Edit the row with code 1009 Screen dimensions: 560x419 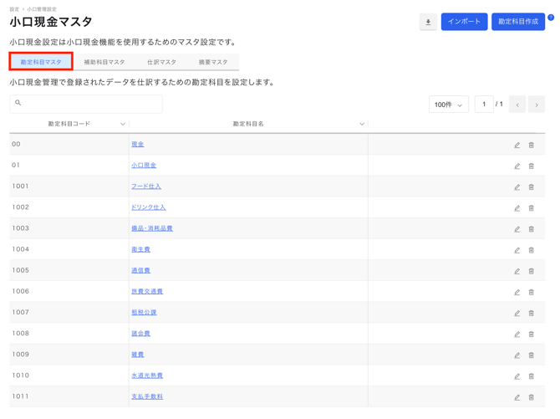517,355
